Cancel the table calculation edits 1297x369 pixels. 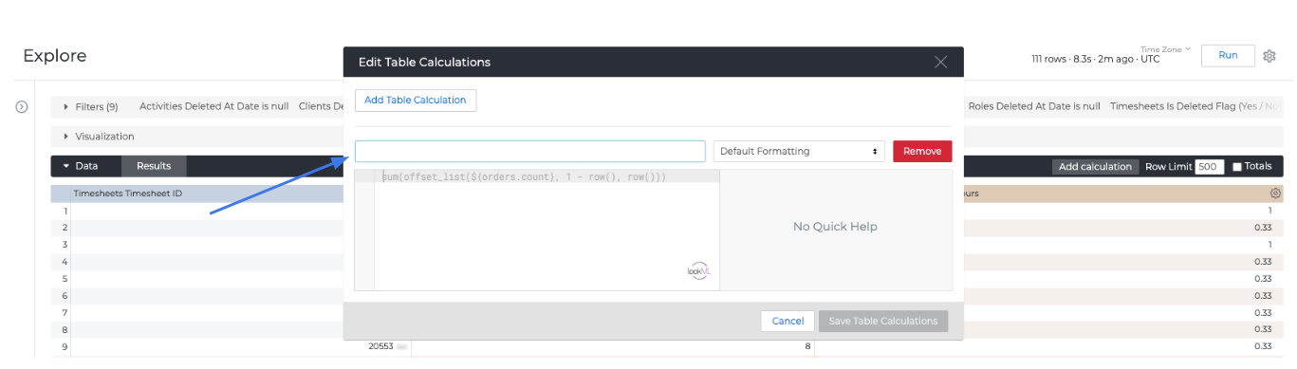coord(787,321)
